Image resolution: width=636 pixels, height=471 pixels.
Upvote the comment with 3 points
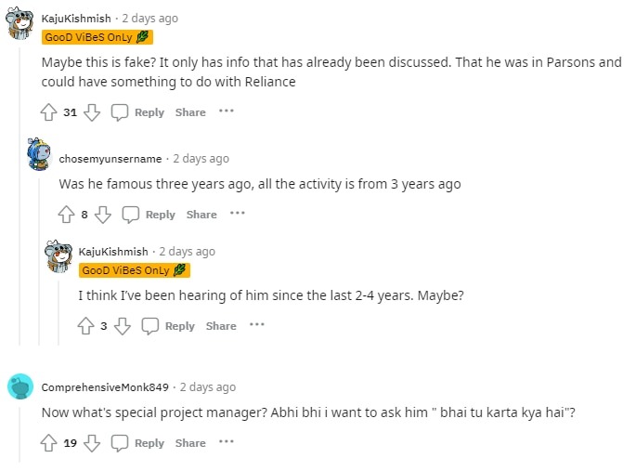(x=85, y=326)
